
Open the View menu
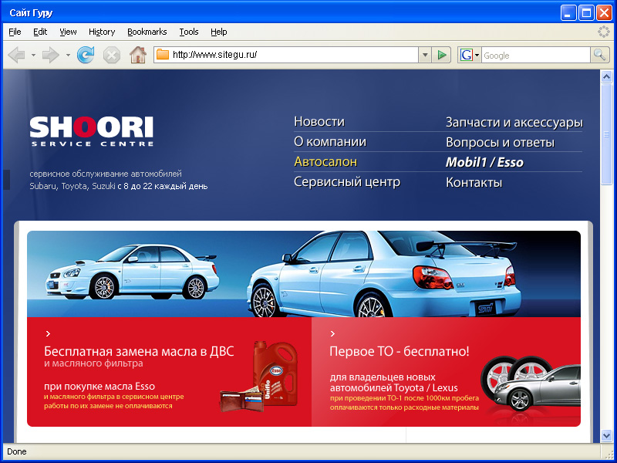click(x=68, y=32)
